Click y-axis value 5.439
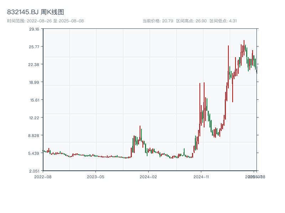The image size is (285, 213). tap(34, 153)
